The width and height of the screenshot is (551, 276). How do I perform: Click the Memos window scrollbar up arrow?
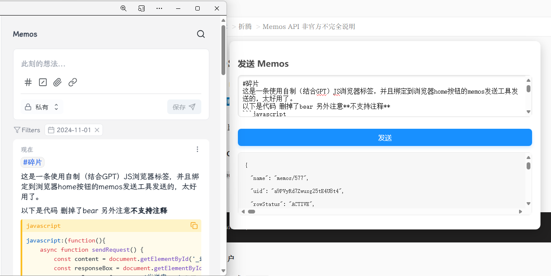(224, 20)
